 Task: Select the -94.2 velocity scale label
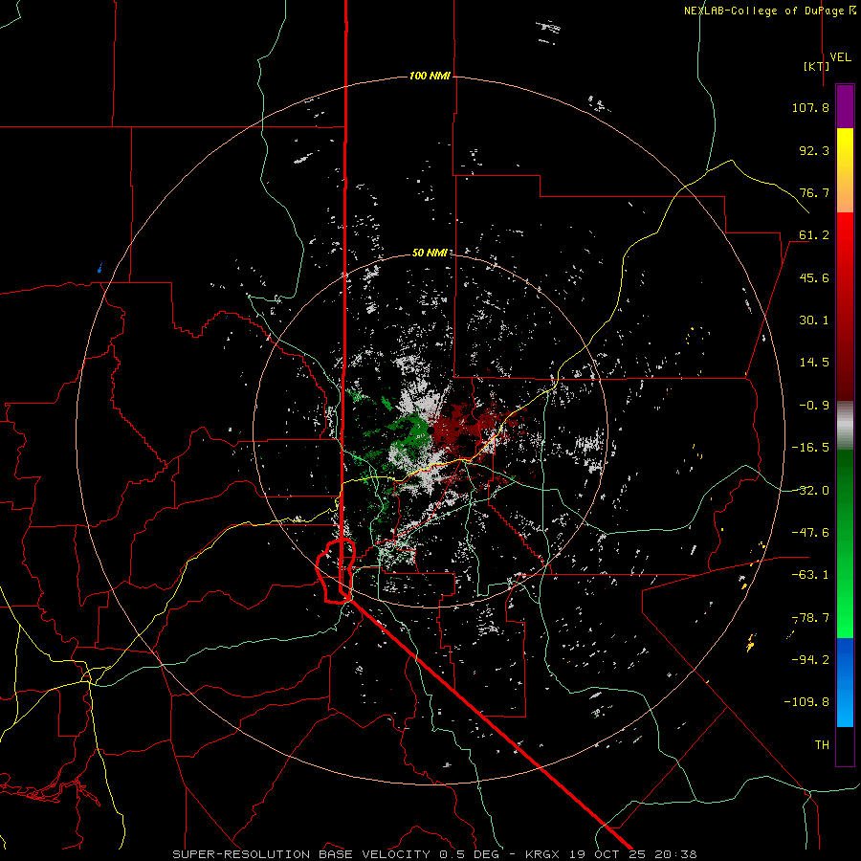[810, 660]
